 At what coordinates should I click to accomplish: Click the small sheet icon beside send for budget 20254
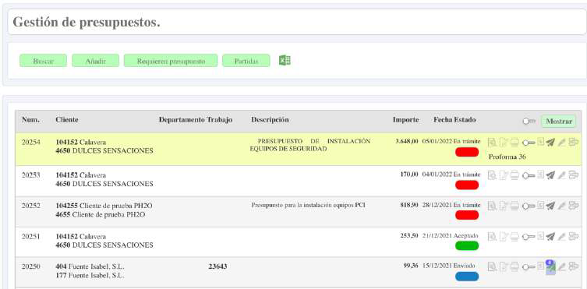click(540, 141)
